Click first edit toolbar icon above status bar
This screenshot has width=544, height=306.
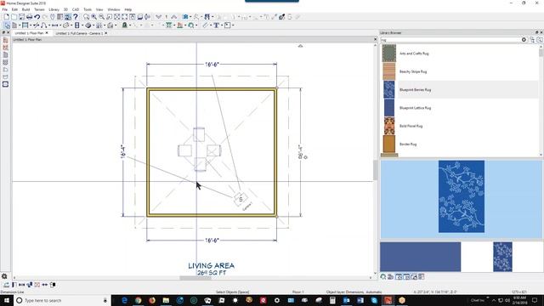point(7,285)
